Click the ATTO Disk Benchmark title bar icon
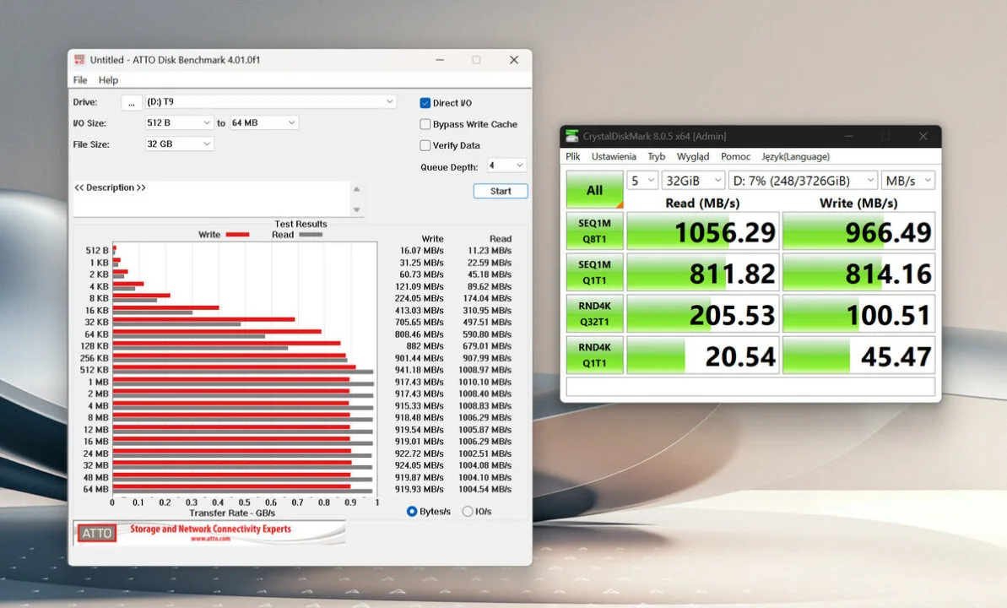 (79, 60)
